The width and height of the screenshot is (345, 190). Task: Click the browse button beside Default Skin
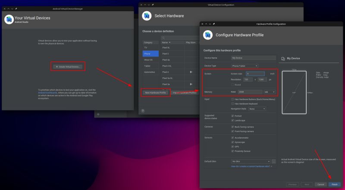pos(274,161)
